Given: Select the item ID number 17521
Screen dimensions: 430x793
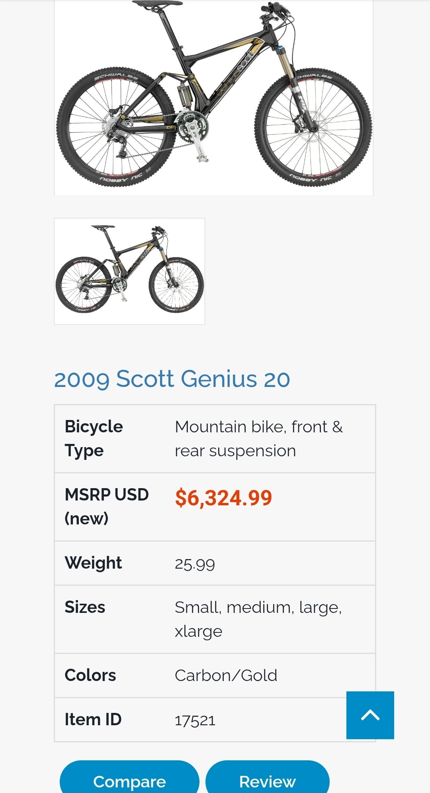Looking at the screenshot, I should 195,720.
